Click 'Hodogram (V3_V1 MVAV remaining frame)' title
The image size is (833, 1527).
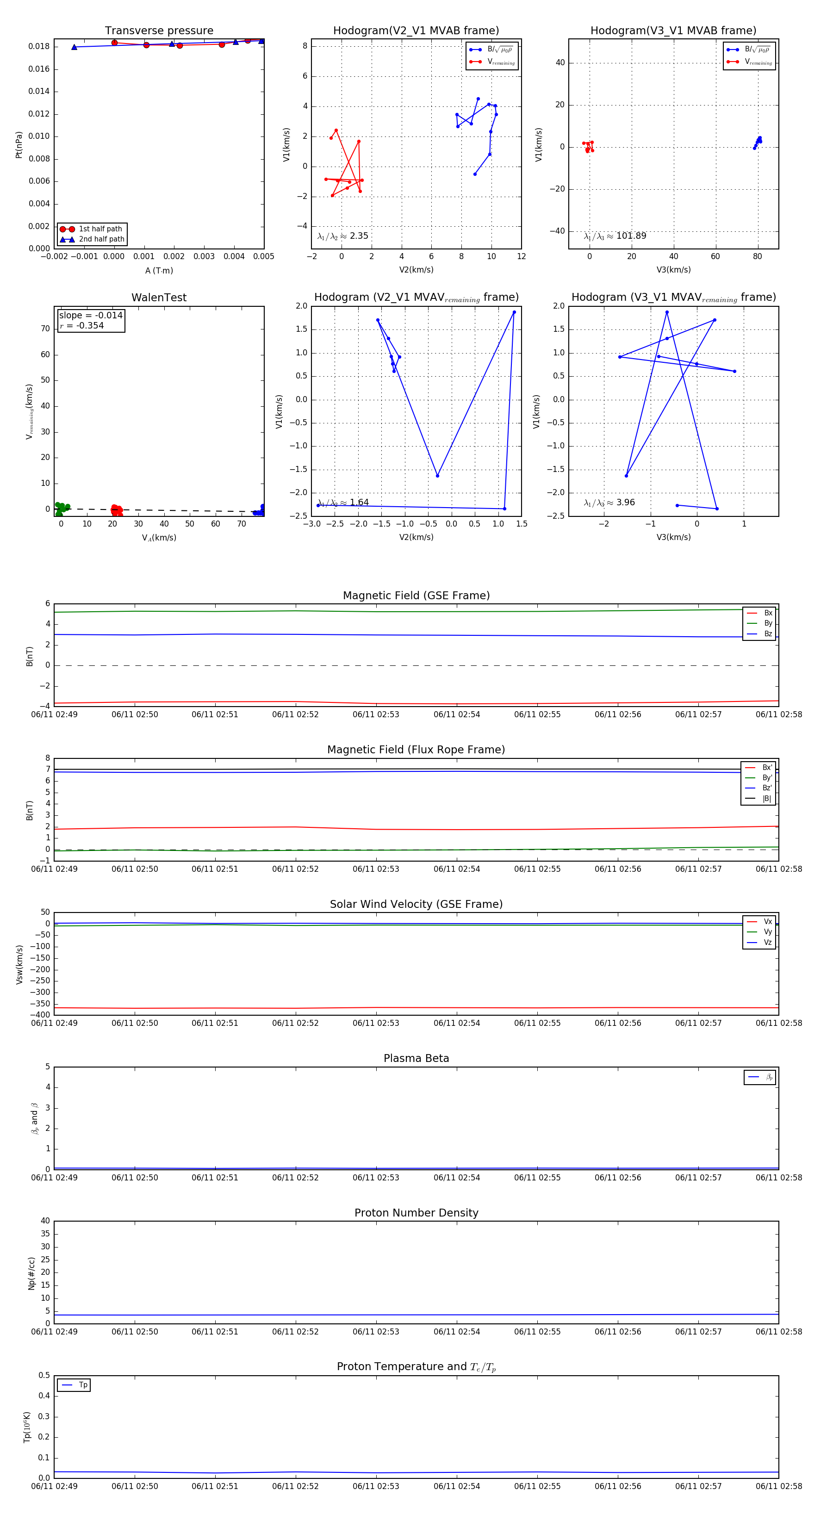pyautogui.click(x=673, y=298)
